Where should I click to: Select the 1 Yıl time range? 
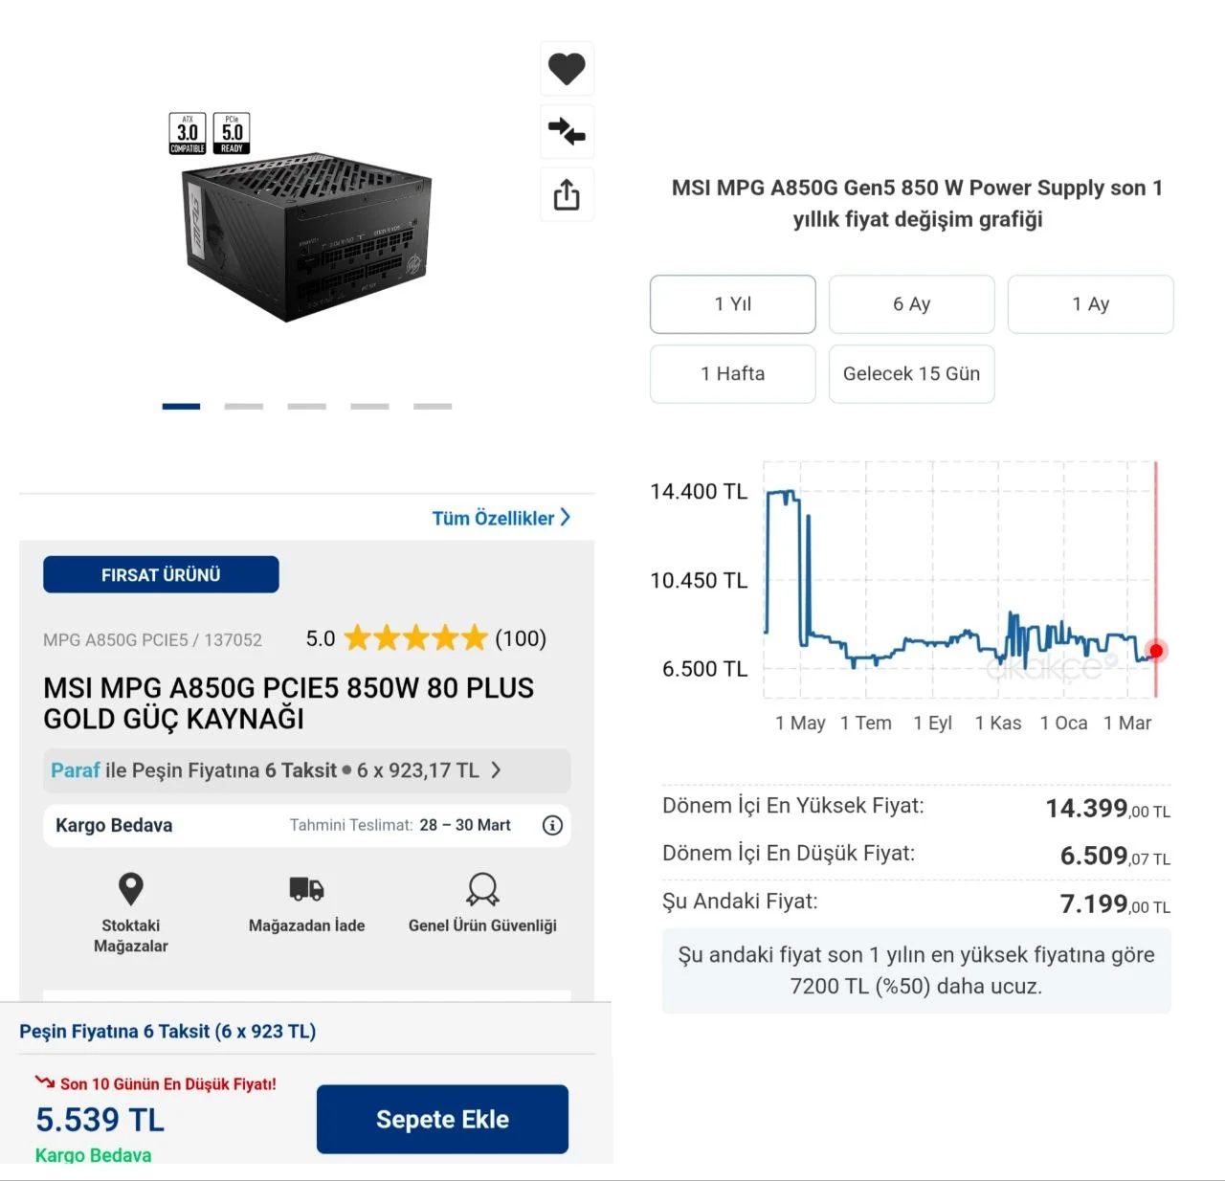pos(733,304)
